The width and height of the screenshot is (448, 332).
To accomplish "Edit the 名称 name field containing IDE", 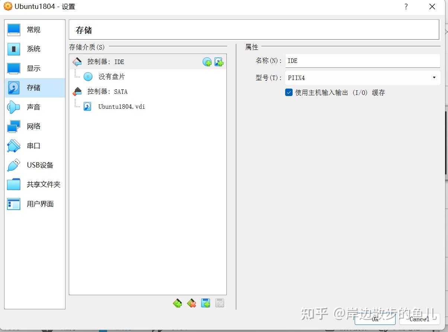I will pos(362,61).
